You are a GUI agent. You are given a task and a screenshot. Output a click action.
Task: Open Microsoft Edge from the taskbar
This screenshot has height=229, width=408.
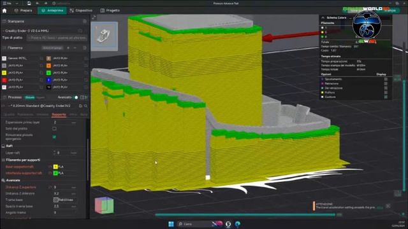tap(238, 224)
